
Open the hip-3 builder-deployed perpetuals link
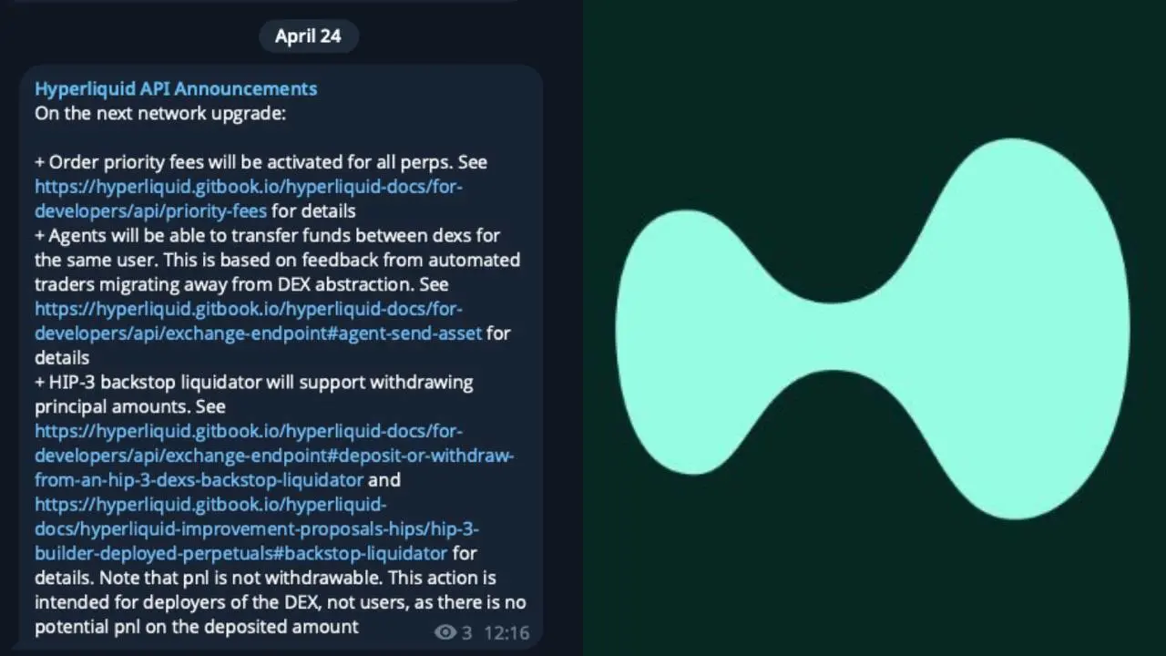coord(255,528)
